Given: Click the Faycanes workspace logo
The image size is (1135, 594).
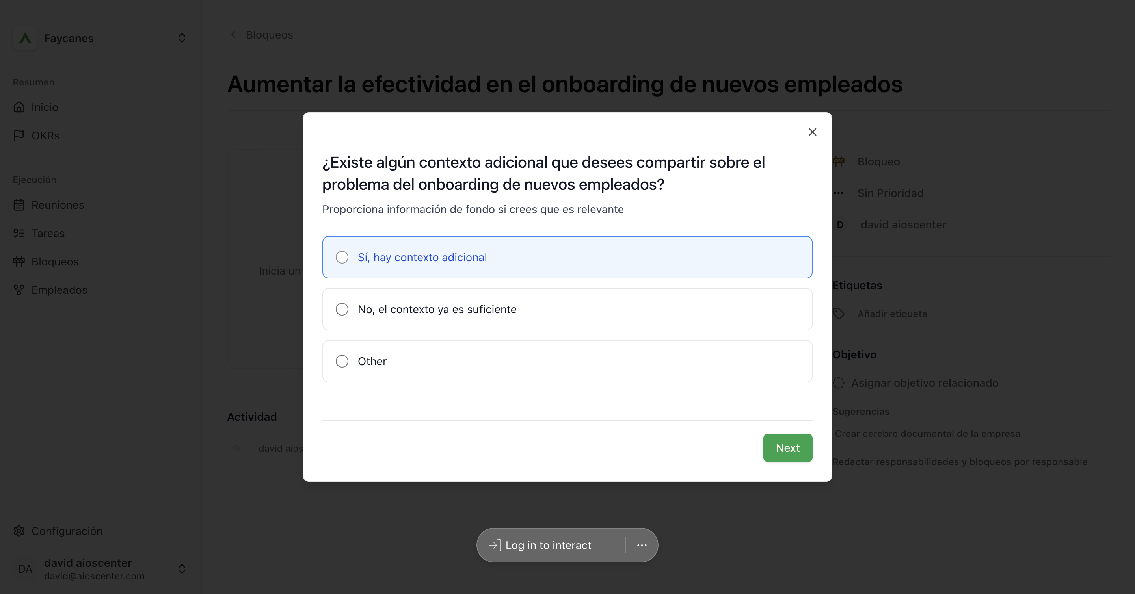Looking at the screenshot, I should click(25, 38).
